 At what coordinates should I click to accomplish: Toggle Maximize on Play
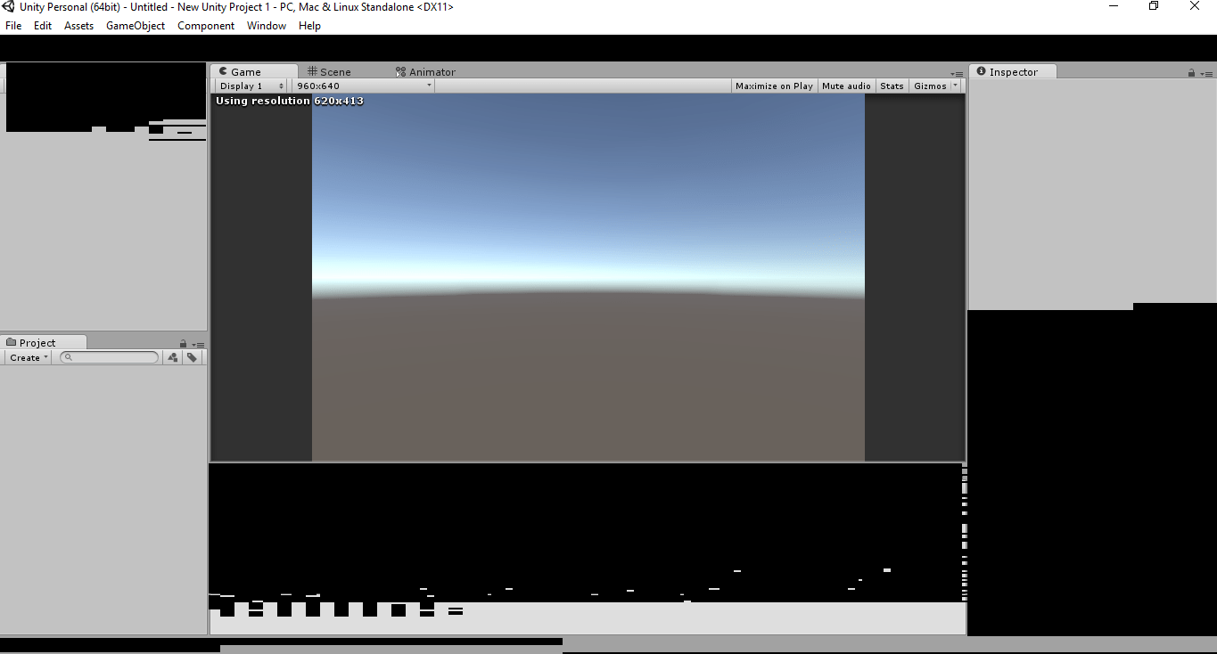(774, 86)
